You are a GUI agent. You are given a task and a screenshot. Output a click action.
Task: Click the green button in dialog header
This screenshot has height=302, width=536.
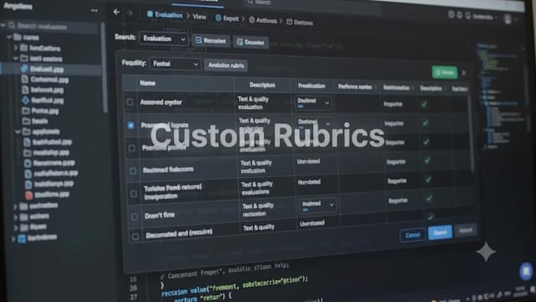click(445, 73)
